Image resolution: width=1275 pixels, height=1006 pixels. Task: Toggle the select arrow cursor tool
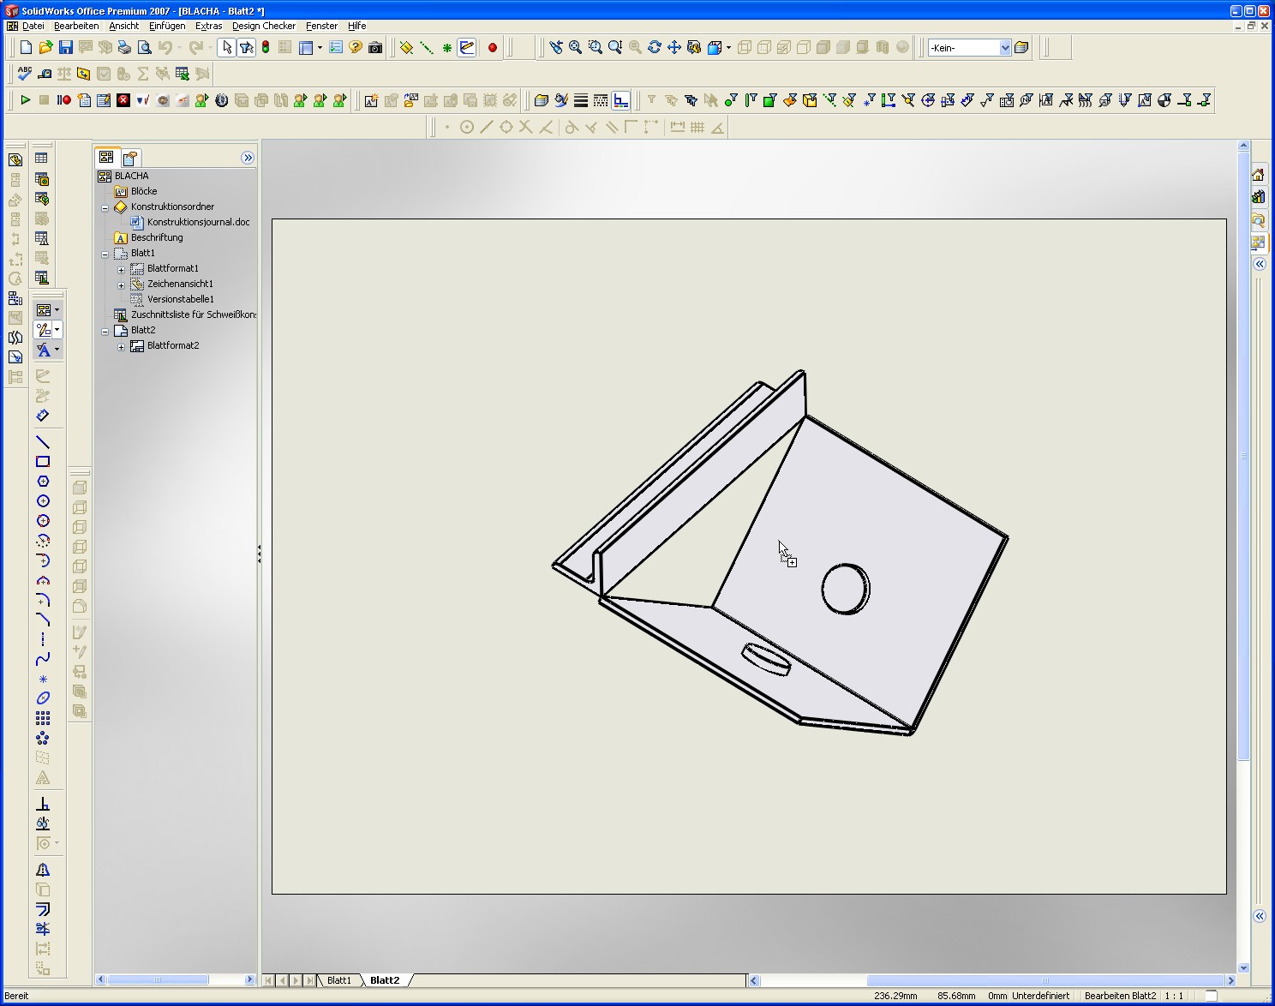[x=226, y=48]
